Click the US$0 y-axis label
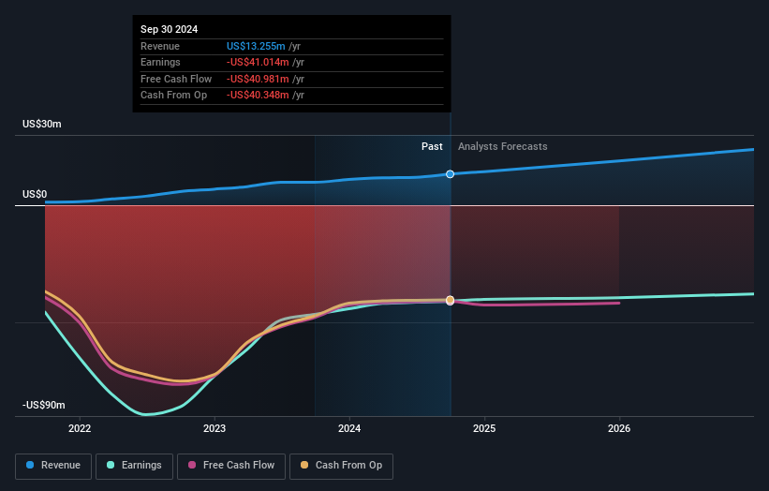The image size is (769, 491). (35, 194)
